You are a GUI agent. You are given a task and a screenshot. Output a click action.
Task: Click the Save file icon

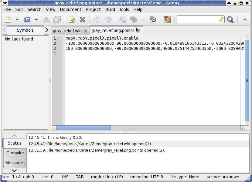click(46, 19)
